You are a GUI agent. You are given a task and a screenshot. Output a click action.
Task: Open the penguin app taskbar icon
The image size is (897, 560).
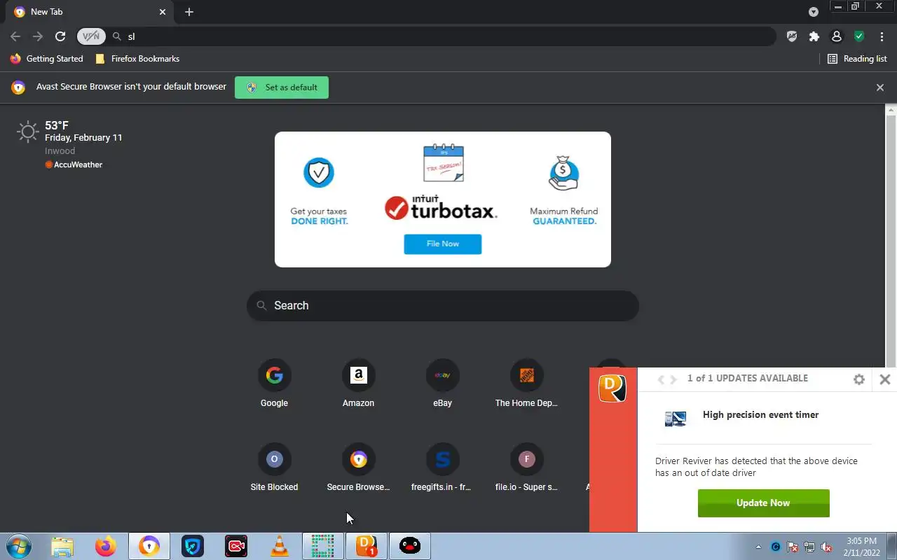[410, 546]
